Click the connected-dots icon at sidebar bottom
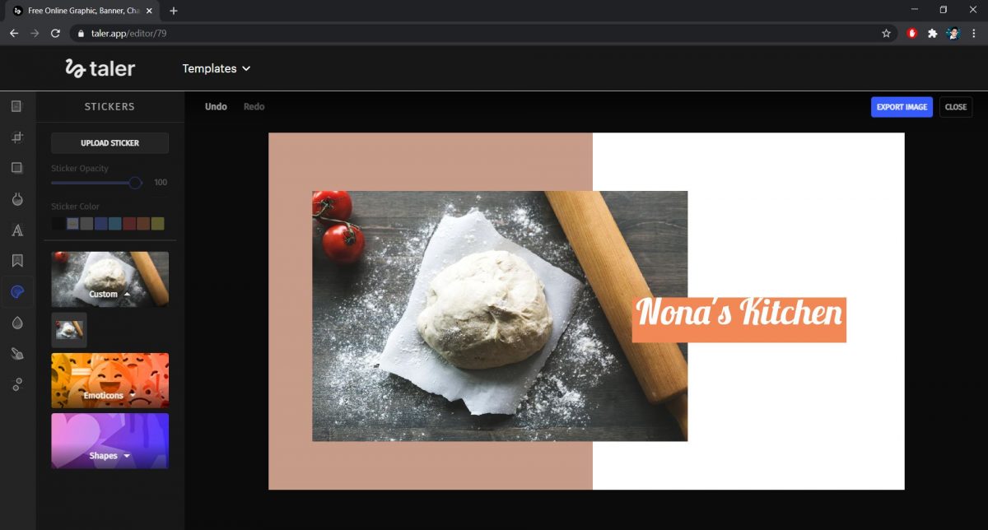This screenshot has height=530, width=988. tap(17, 384)
